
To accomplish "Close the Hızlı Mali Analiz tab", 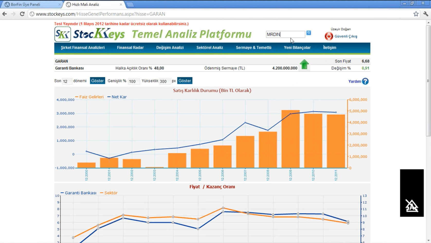I will (x=121, y=4).
